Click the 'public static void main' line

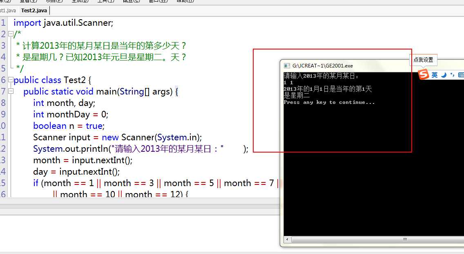tap(100, 92)
